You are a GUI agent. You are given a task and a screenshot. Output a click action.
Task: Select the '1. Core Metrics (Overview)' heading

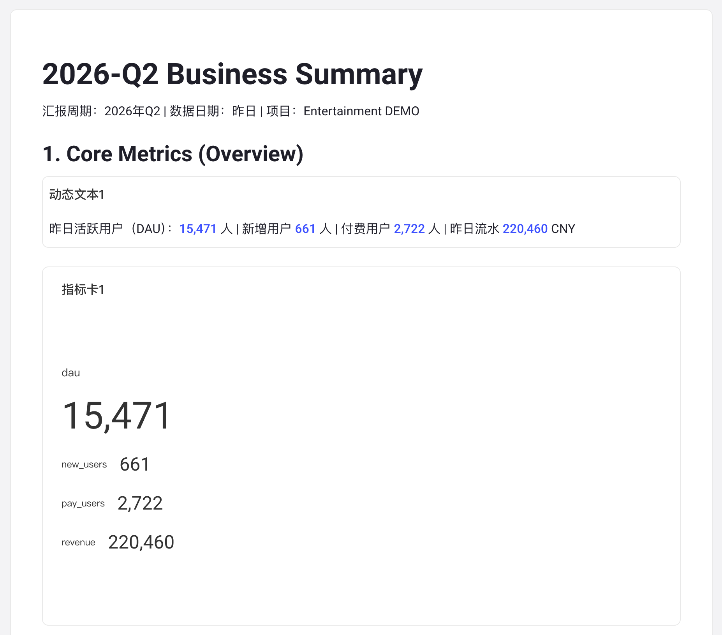173,154
